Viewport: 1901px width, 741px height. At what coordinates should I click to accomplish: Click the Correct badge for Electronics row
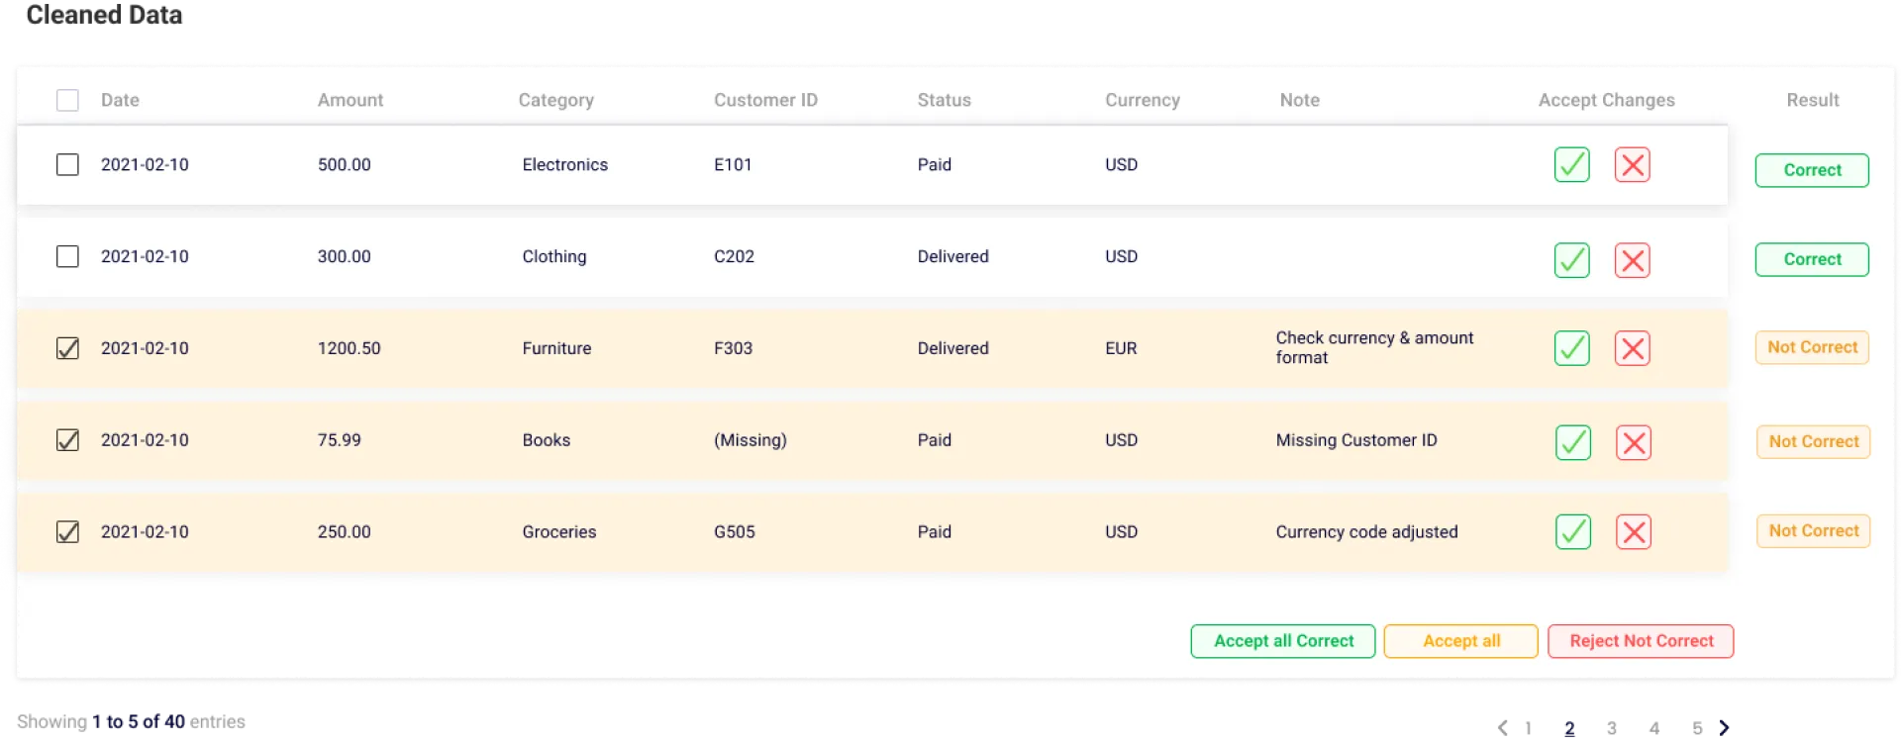(1812, 170)
